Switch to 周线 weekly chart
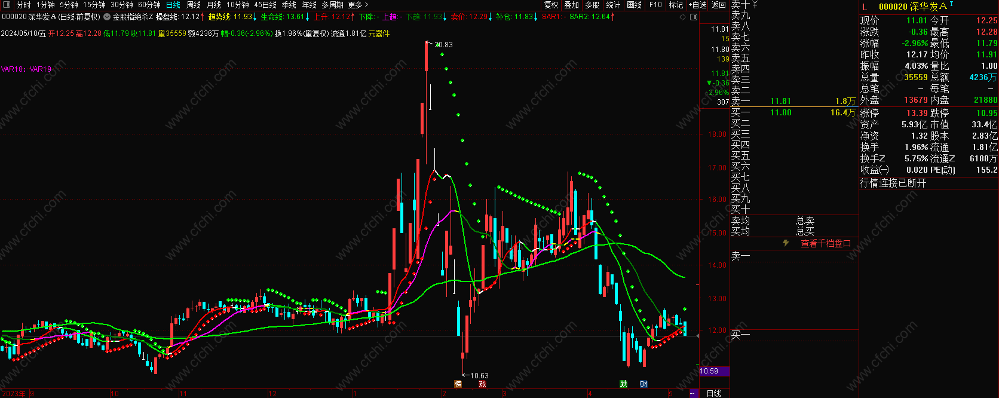This screenshot has height=398, width=999. (x=194, y=5)
